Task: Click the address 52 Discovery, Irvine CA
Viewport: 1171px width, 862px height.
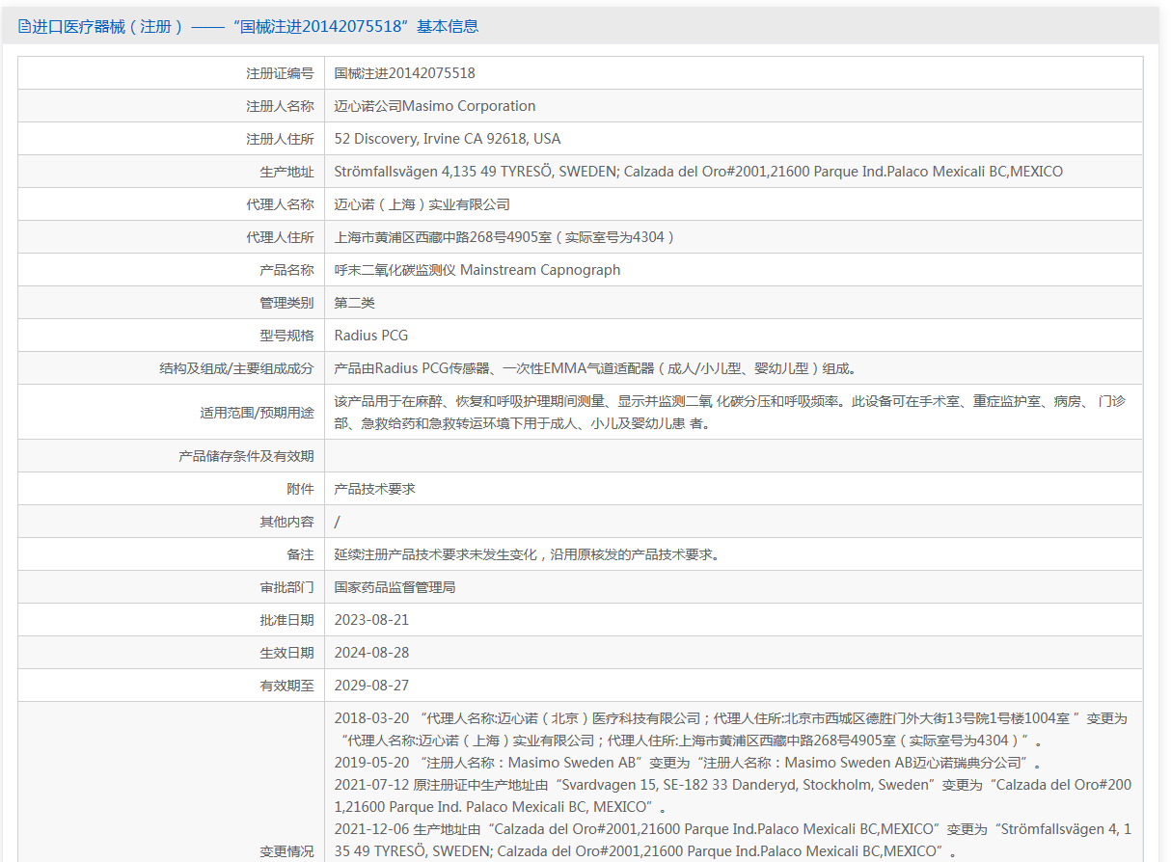Action: coord(447,139)
